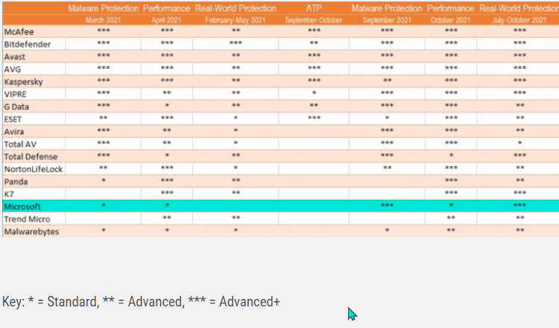
Task: Click Trend Micro's February-May 2021 rating
Action: tap(236, 218)
